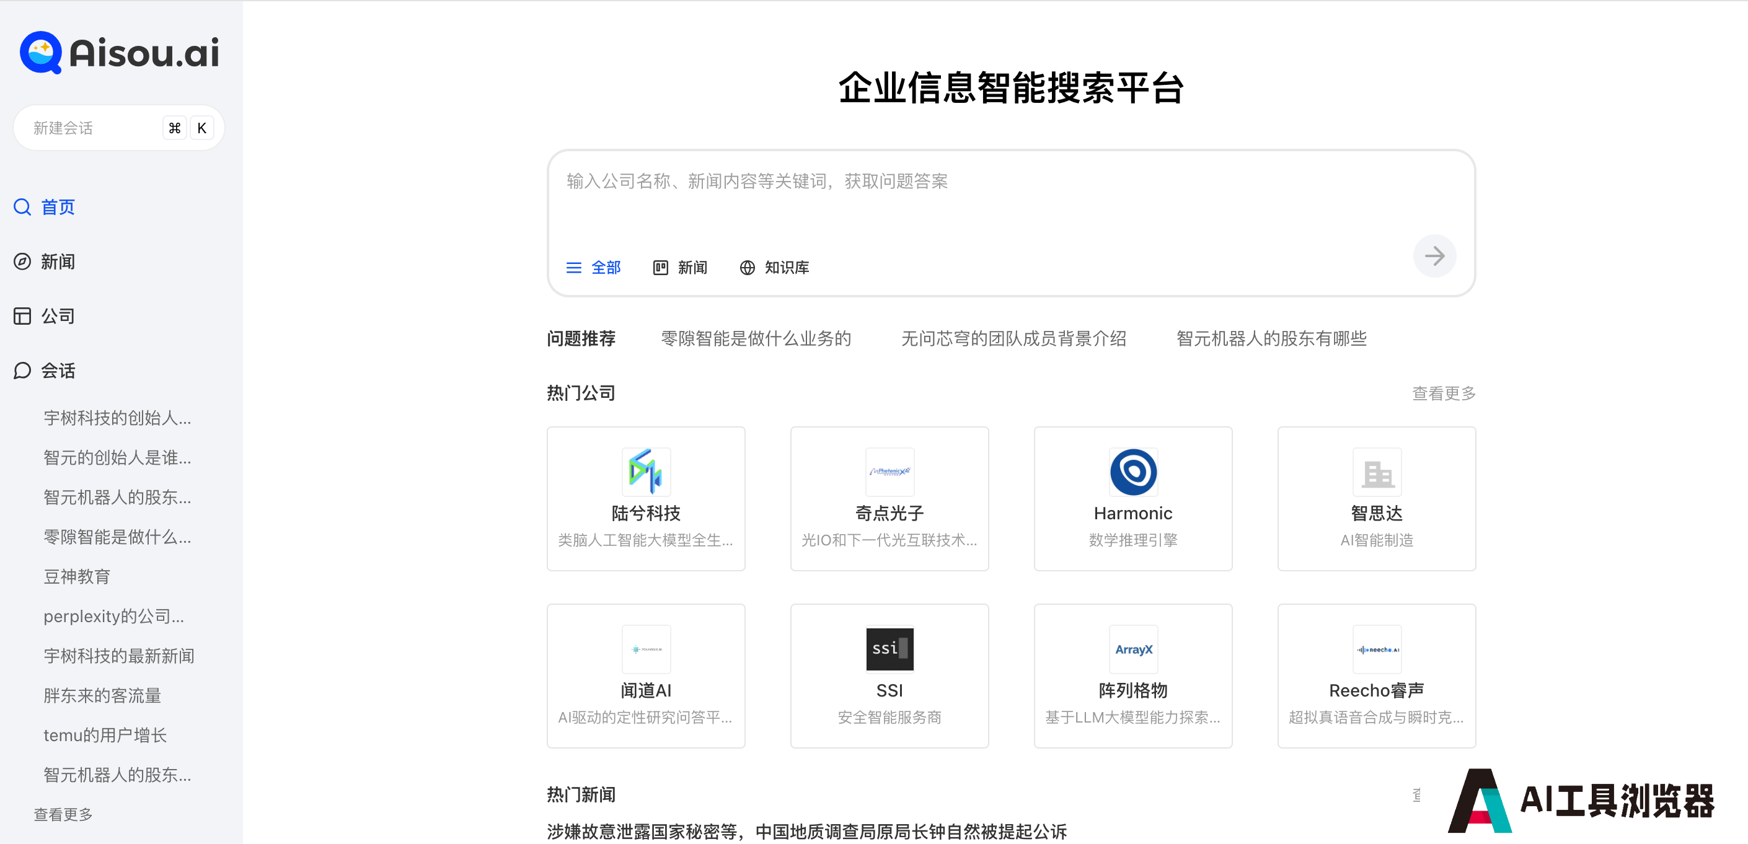Open conversation 宇树科技的创始人...
Viewport: 1748px width, 844px height.
[x=117, y=418]
